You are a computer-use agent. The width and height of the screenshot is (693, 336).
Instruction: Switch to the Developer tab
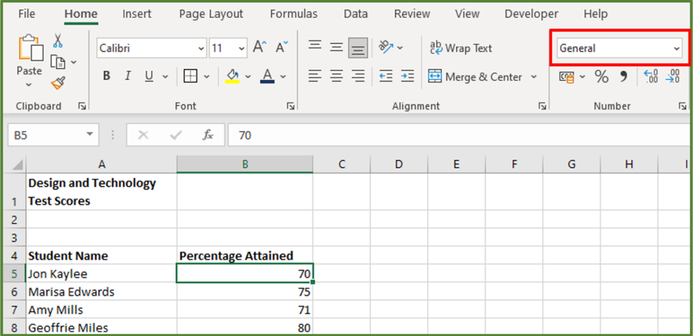click(531, 14)
